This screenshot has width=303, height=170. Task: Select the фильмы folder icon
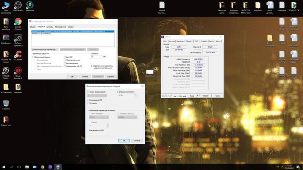coord(18,88)
